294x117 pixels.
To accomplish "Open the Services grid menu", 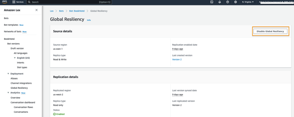I will point(18,2).
